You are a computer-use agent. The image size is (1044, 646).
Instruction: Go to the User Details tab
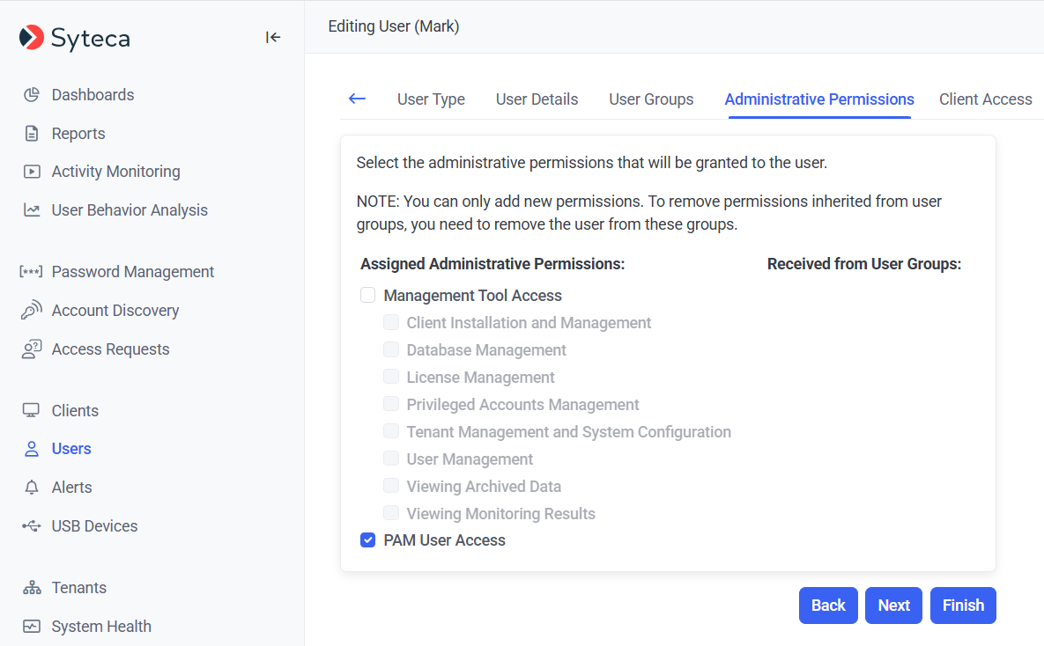(x=537, y=99)
